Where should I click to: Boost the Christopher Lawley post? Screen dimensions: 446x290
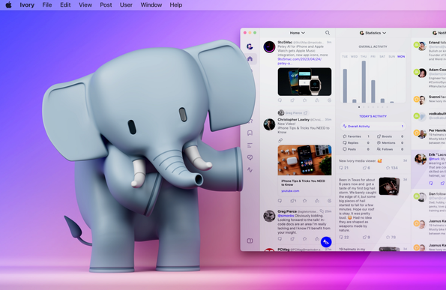[x=292, y=201]
